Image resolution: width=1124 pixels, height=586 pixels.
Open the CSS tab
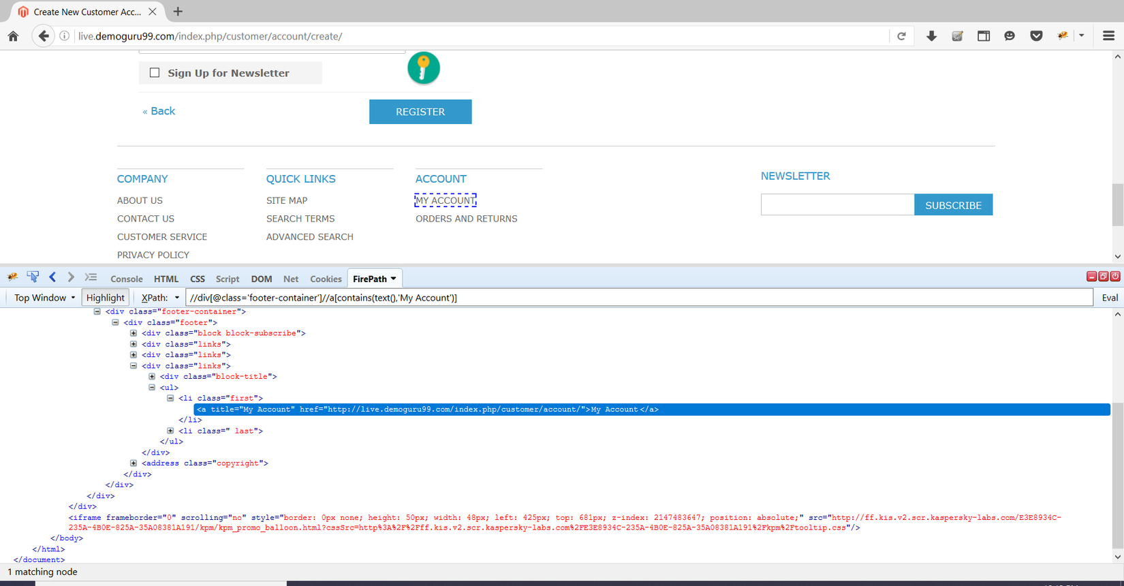click(198, 279)
